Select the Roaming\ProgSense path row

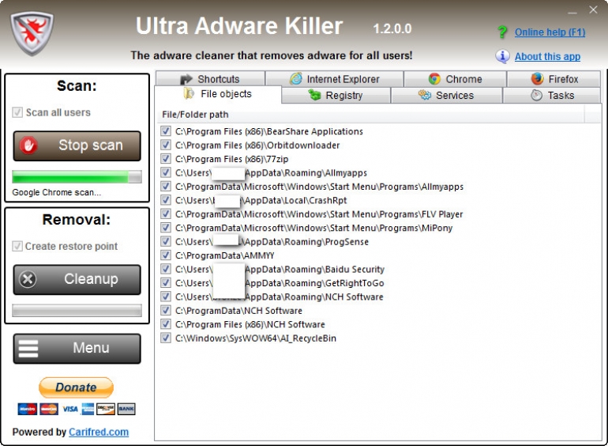click(x=265, y=241)
